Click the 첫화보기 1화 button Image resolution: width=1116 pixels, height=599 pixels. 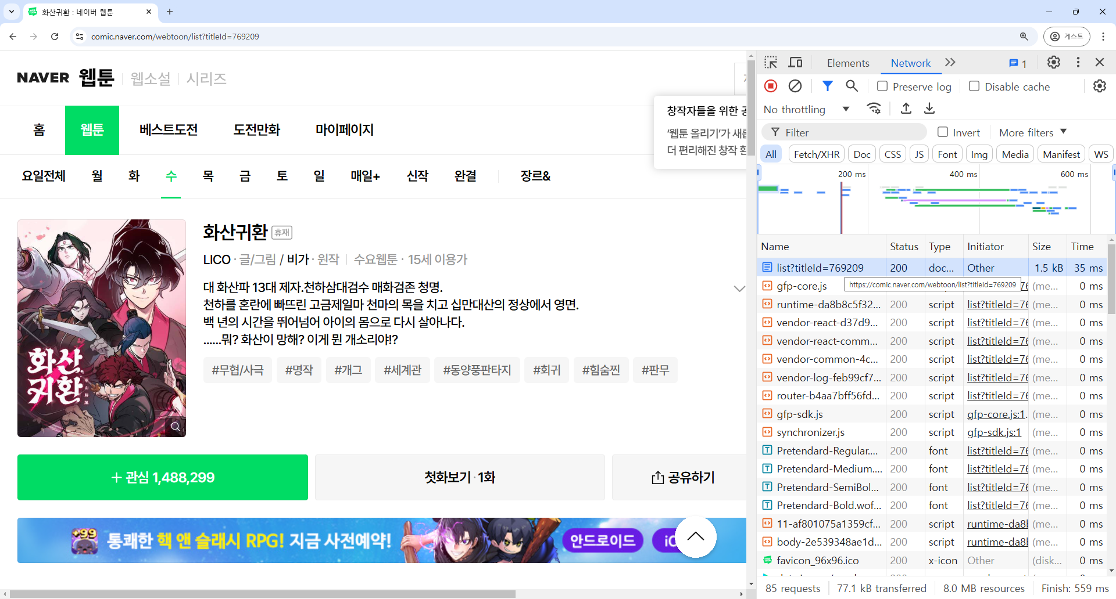tap(460, 477)
